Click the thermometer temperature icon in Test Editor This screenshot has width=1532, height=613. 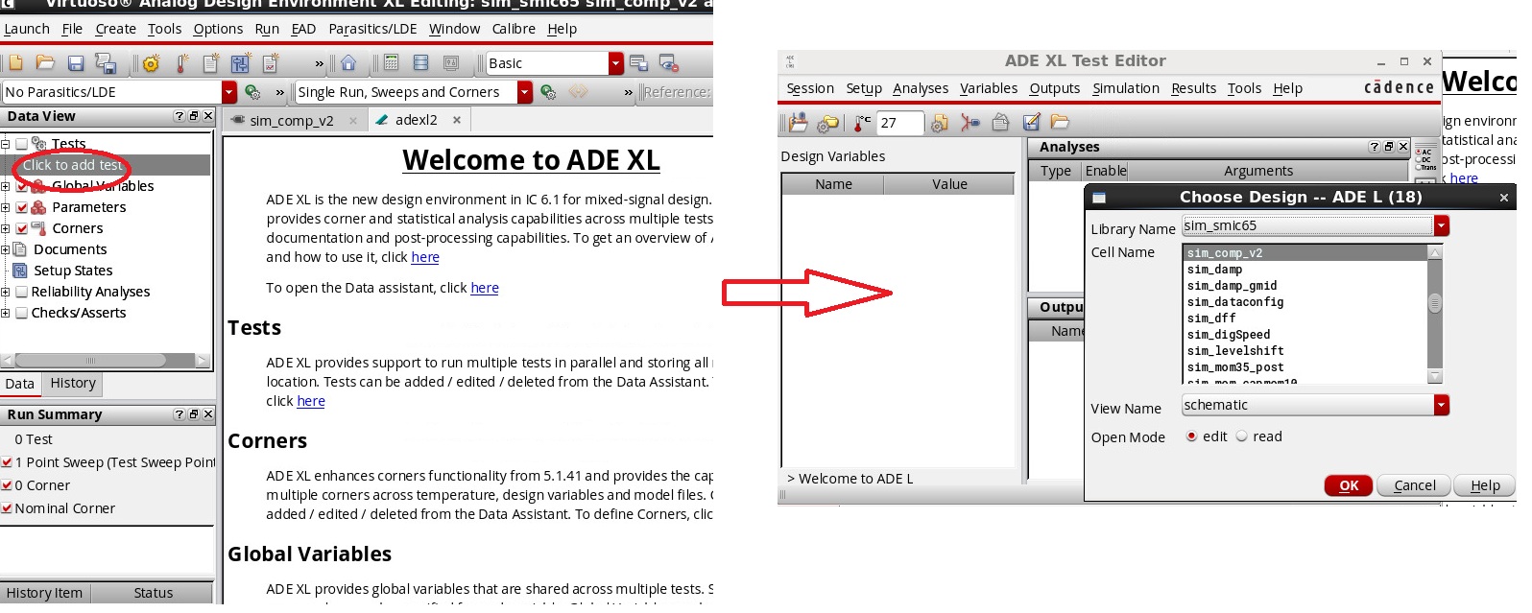(862, 123)
